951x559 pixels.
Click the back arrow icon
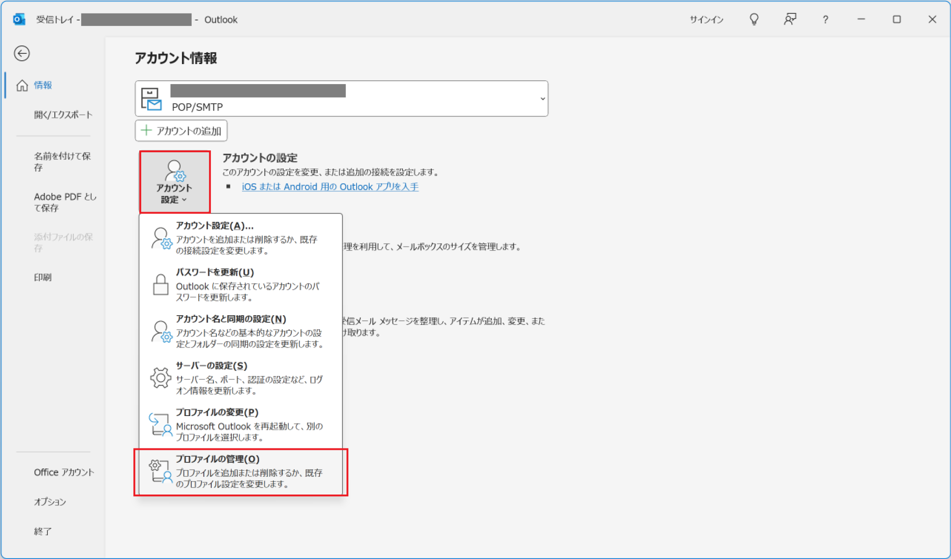tap(22, 53)
